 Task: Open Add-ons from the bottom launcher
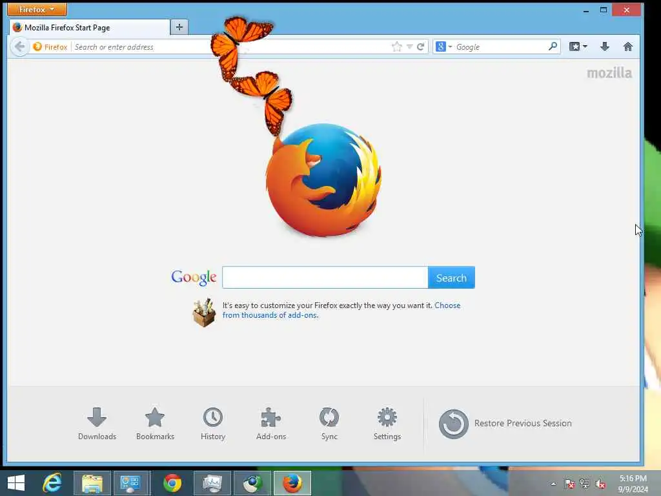(271, 424)
